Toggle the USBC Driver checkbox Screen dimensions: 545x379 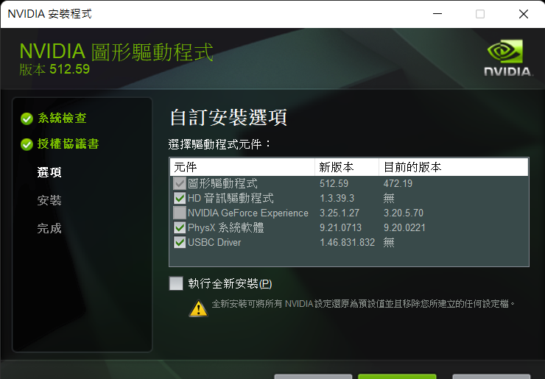[x=179, y=243]
